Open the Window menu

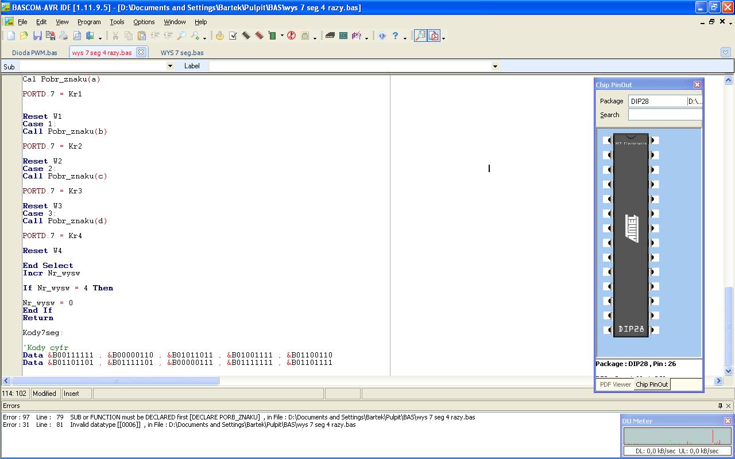pos(175,22)
